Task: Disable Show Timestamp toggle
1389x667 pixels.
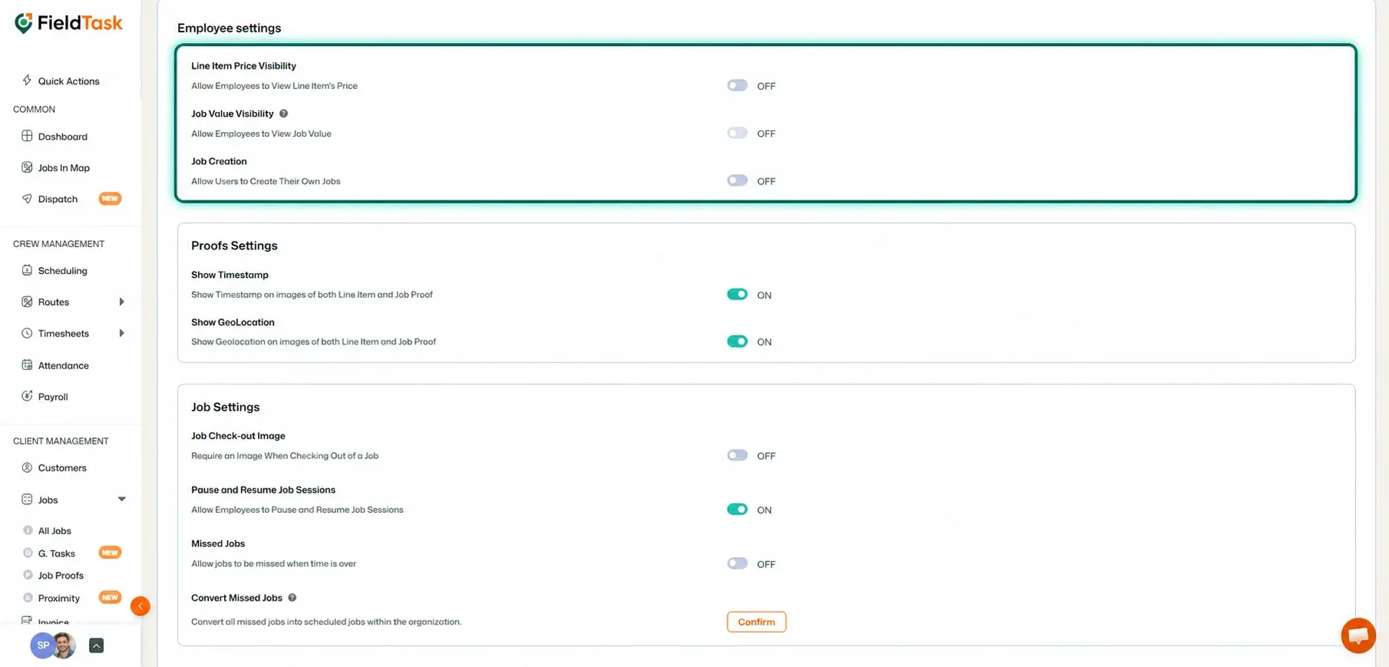Action: [x=737, y=294]
